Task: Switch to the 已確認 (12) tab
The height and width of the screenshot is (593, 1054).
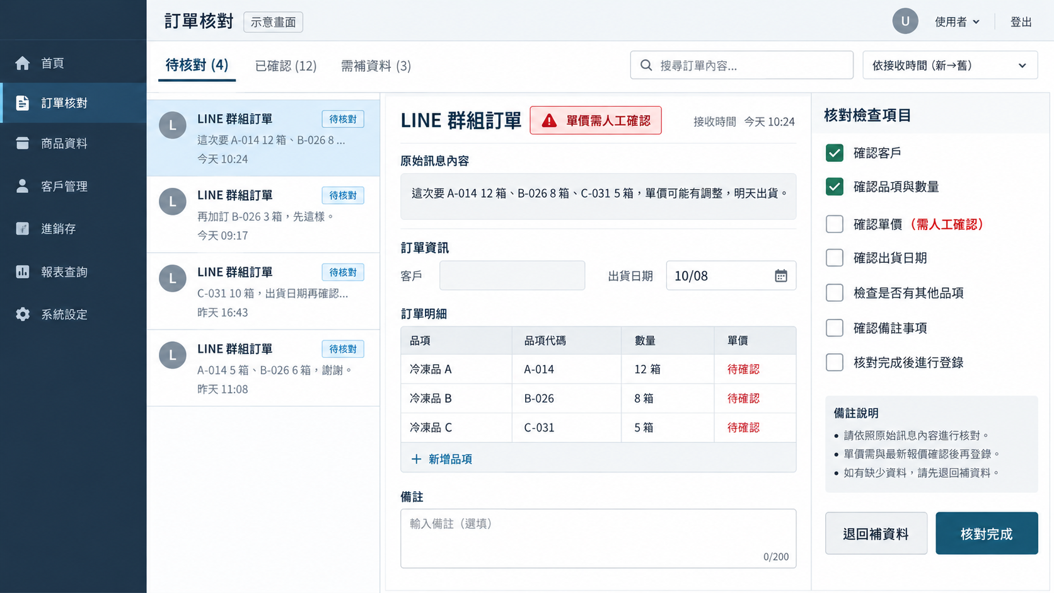Action: click(286, 66)
